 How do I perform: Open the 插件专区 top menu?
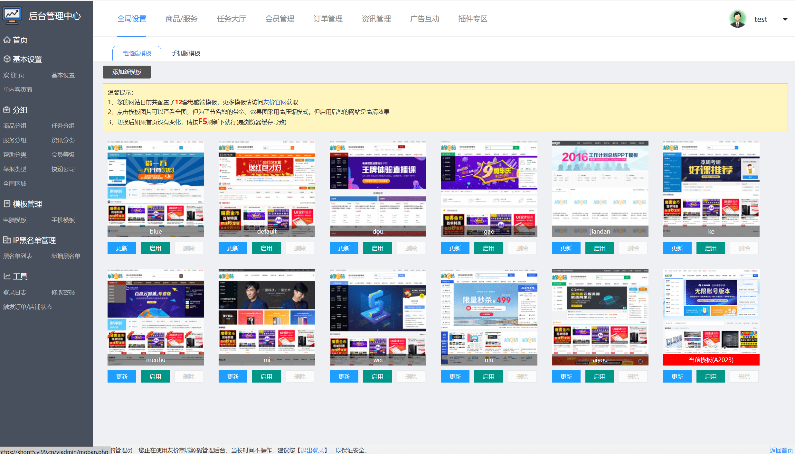(x=473, y=19)
